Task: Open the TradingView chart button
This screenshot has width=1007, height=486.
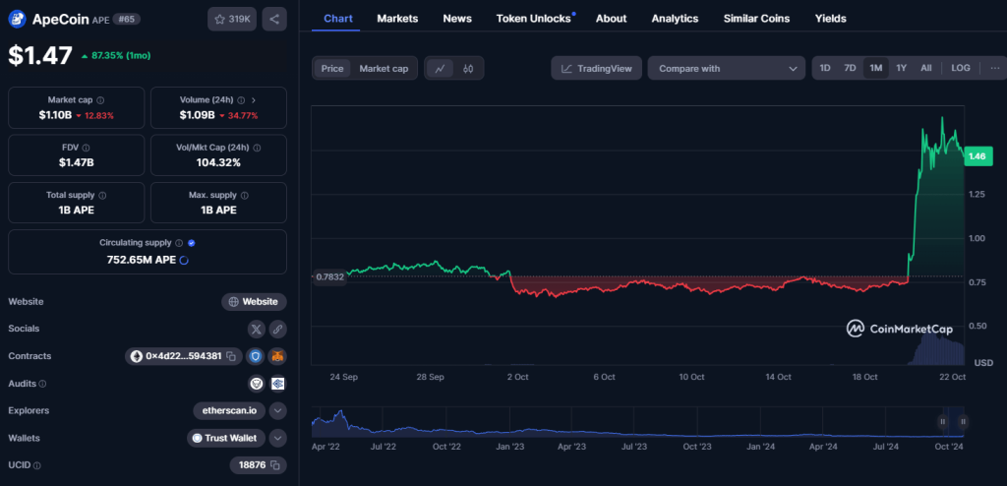Action: [597, 68]
